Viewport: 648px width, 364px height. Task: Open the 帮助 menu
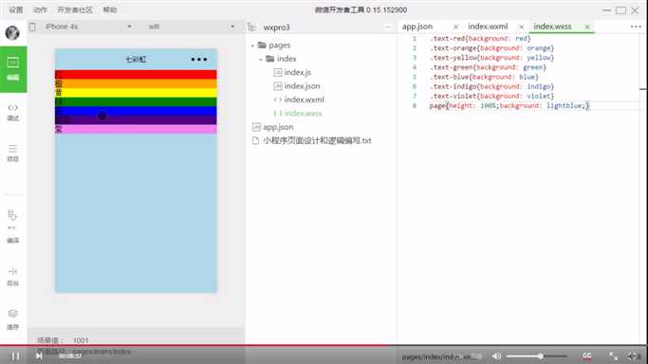pos(110,9)
